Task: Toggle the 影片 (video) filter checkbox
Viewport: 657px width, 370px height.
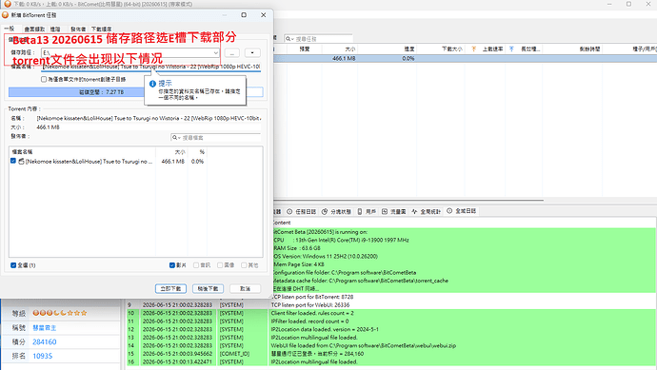Action: (x=171, y=265)
